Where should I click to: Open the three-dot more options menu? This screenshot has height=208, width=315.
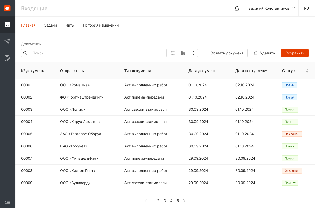click(194, 53)
